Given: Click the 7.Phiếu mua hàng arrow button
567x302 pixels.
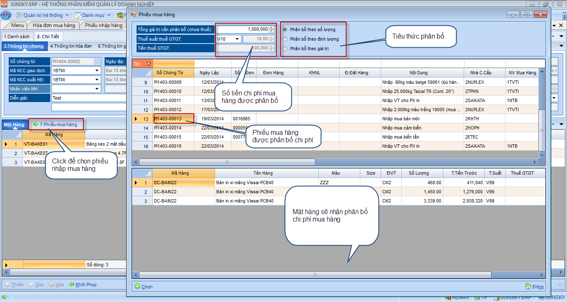Looking at the screenshot, I should pos(36,124).
